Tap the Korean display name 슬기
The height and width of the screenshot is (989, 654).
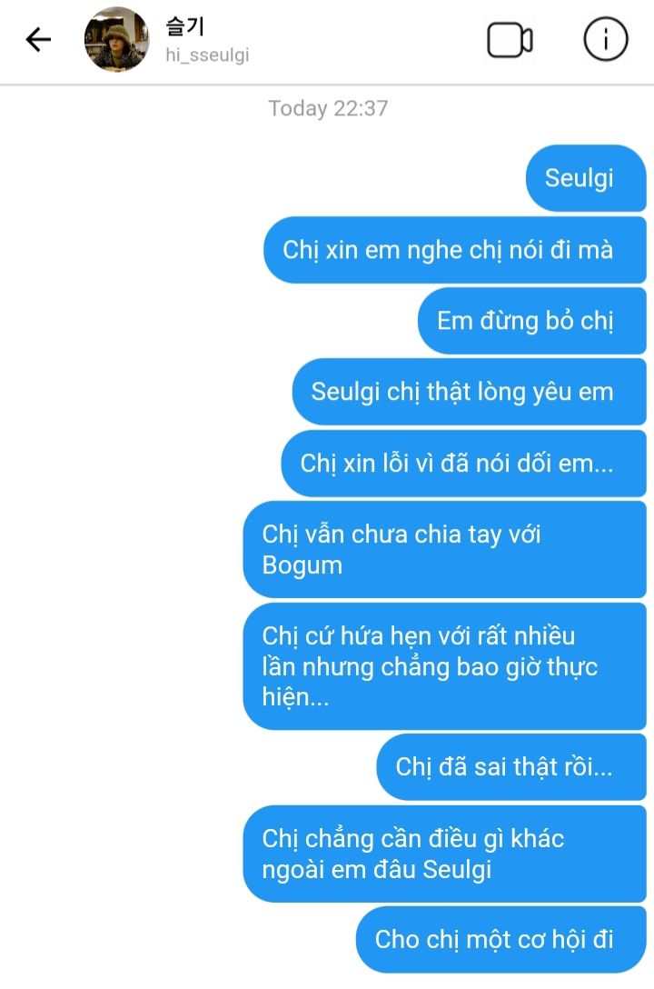point(184,26)
